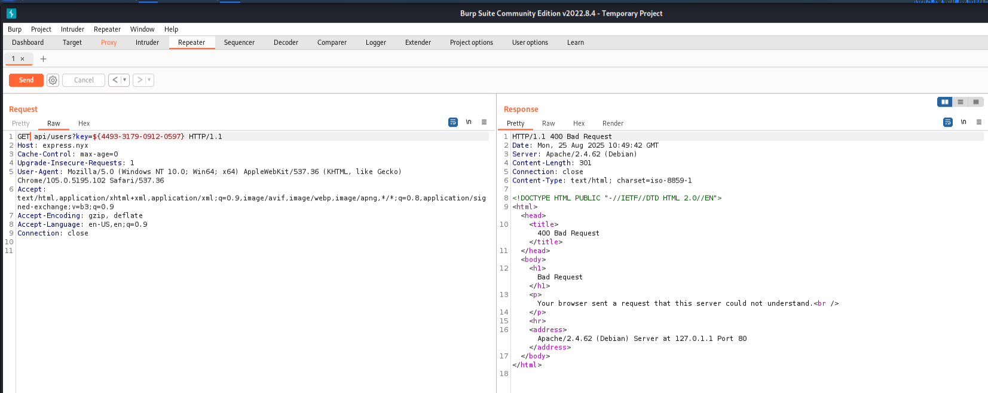Toggle line wrap in Request editor

click(453, 122)
